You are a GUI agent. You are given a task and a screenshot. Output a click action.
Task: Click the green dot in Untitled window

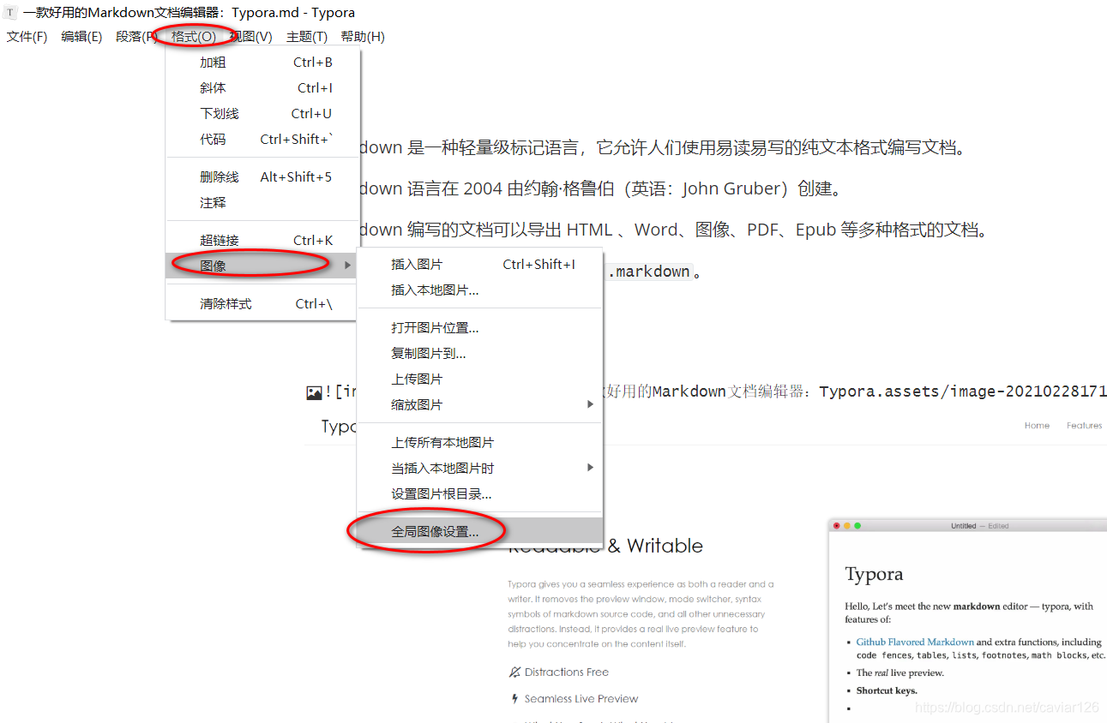(857, 526)
